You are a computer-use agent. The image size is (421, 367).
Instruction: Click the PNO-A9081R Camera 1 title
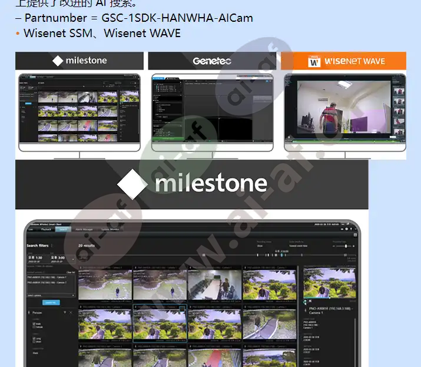point(330,310)
